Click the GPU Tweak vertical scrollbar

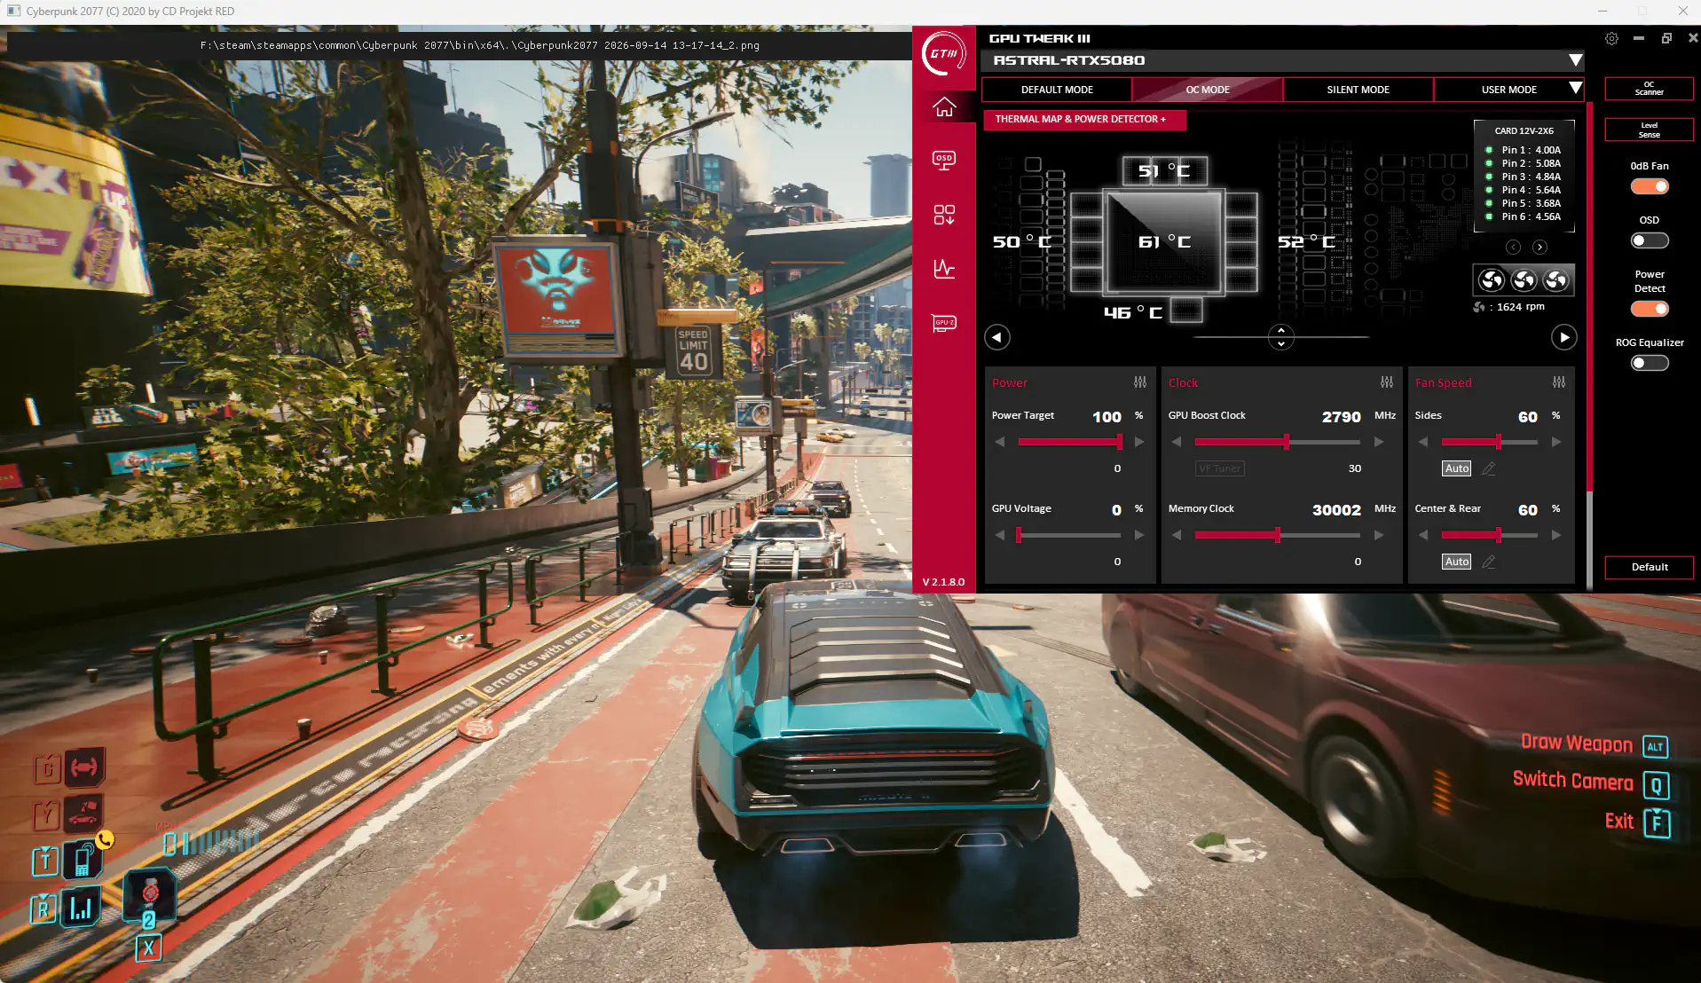[1589, 346]
